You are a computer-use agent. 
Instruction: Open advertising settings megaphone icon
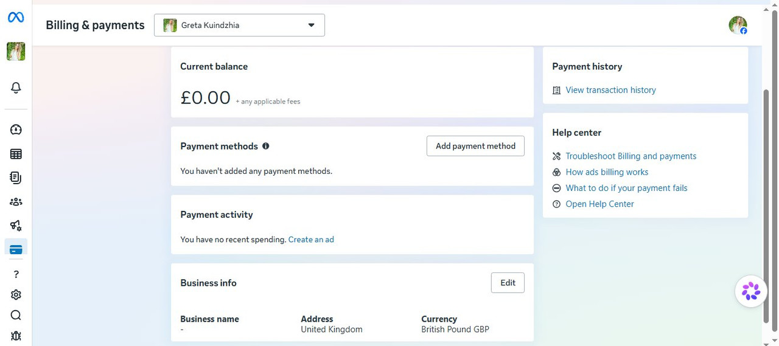(16, 226)
